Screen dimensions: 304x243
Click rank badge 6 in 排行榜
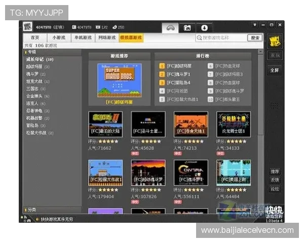click(x=210, y=66)
